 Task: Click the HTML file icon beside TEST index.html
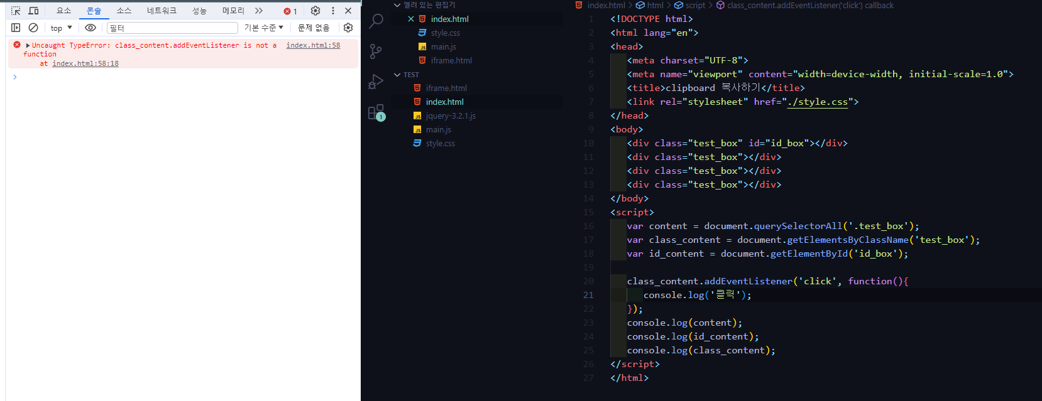pyautogui.click(x=417, y=102)
